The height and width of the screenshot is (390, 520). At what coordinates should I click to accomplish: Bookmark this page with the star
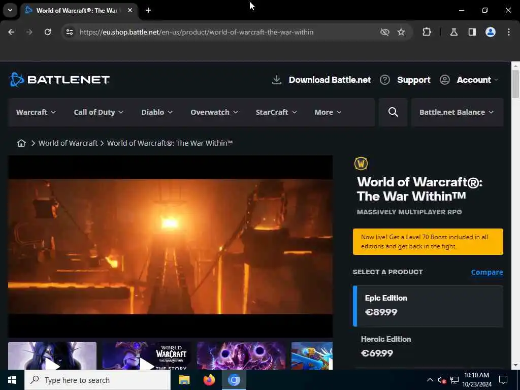[x=401, y=32]
